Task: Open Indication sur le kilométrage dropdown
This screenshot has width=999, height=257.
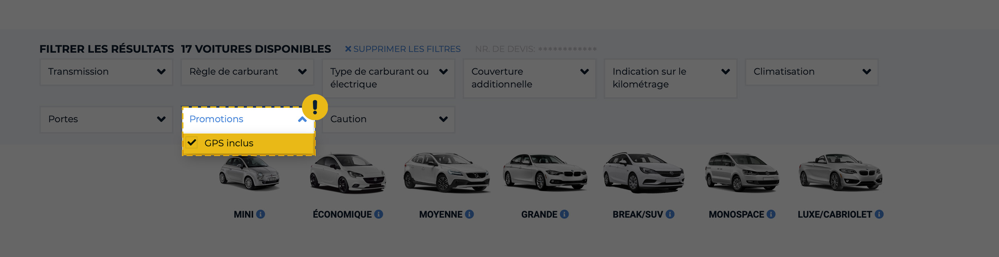Action: click(x=671, y=78)
